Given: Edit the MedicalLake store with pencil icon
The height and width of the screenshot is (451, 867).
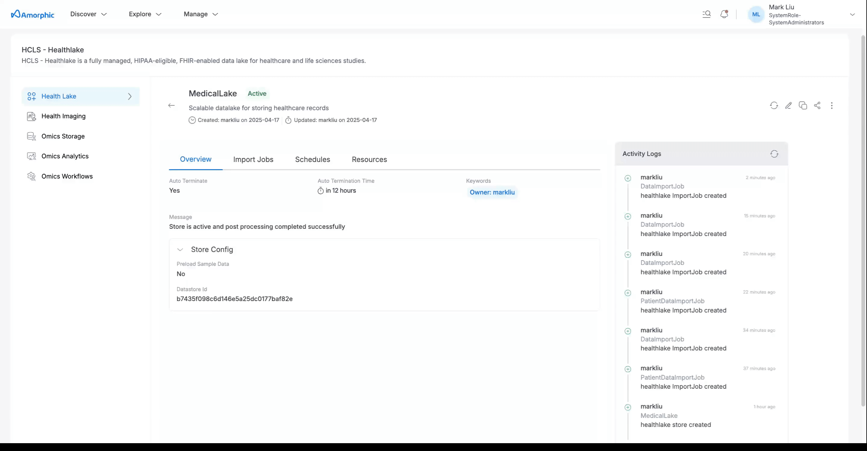Looking at the screenshot, I should pyautogui.click(x=788, y=105).
